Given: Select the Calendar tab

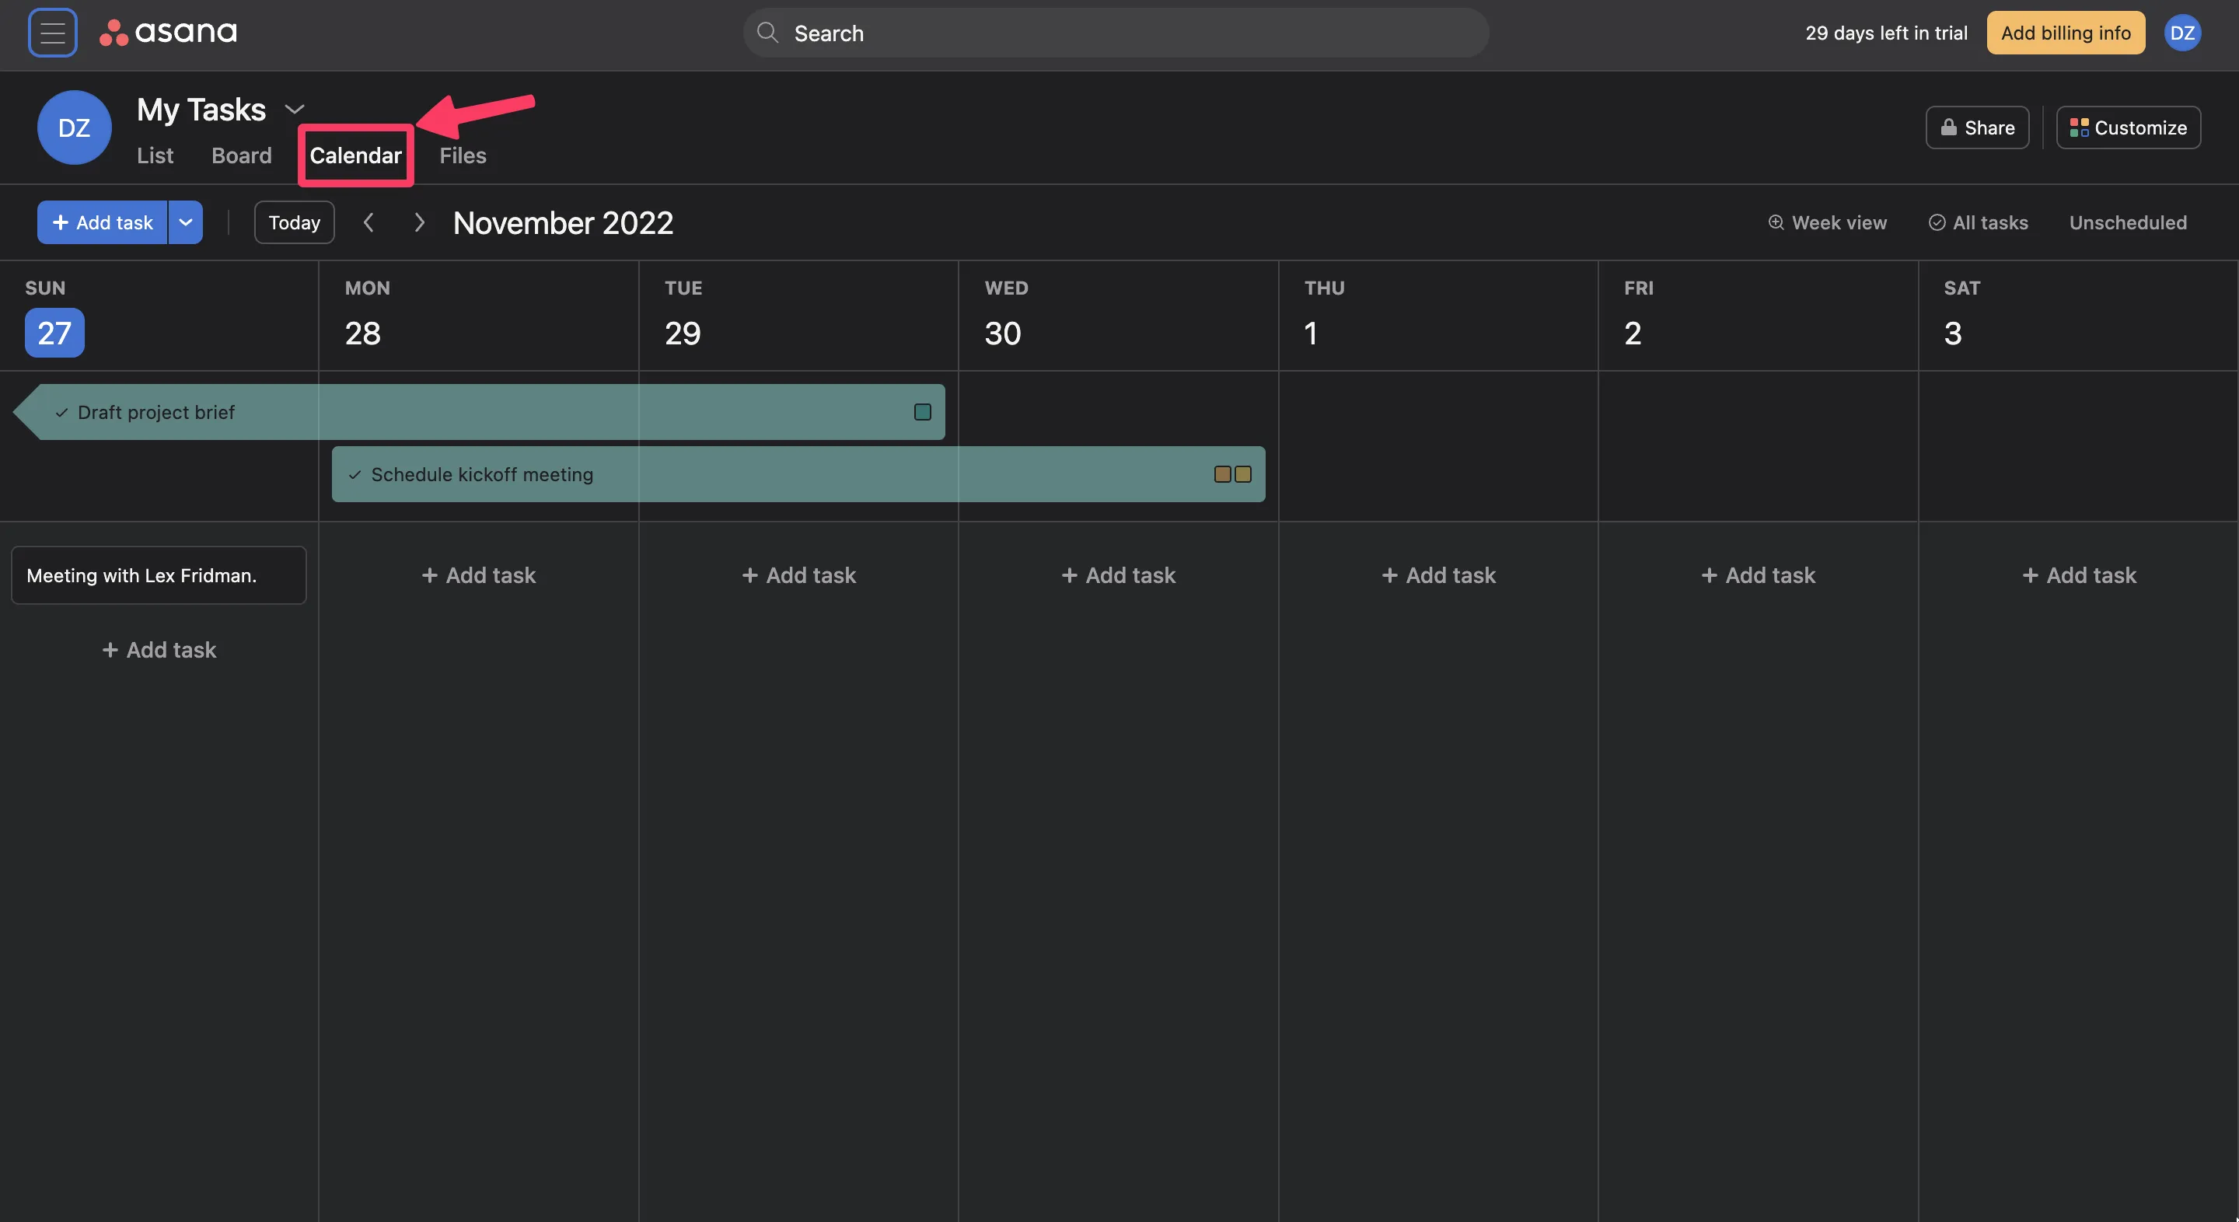Looking at the screenshot, I should click(355, 155).
